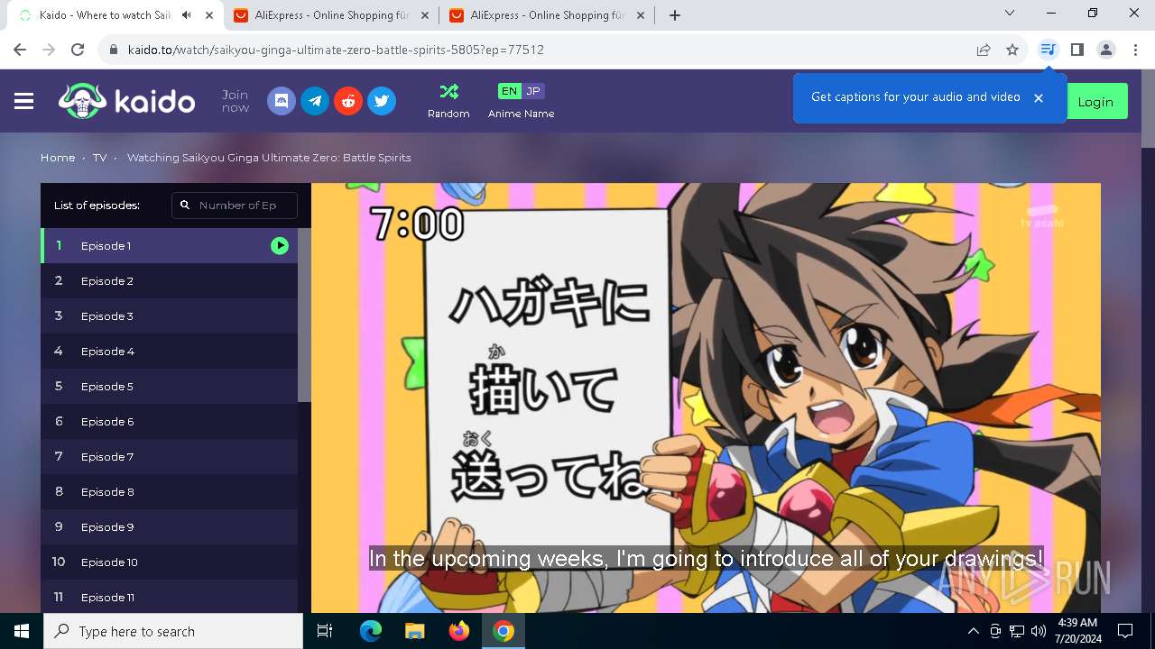Image resolution: width=1155 pixels, height=649 pixels.
Task: Focus the Number of Ep search field
Action: tap(235, 206)
